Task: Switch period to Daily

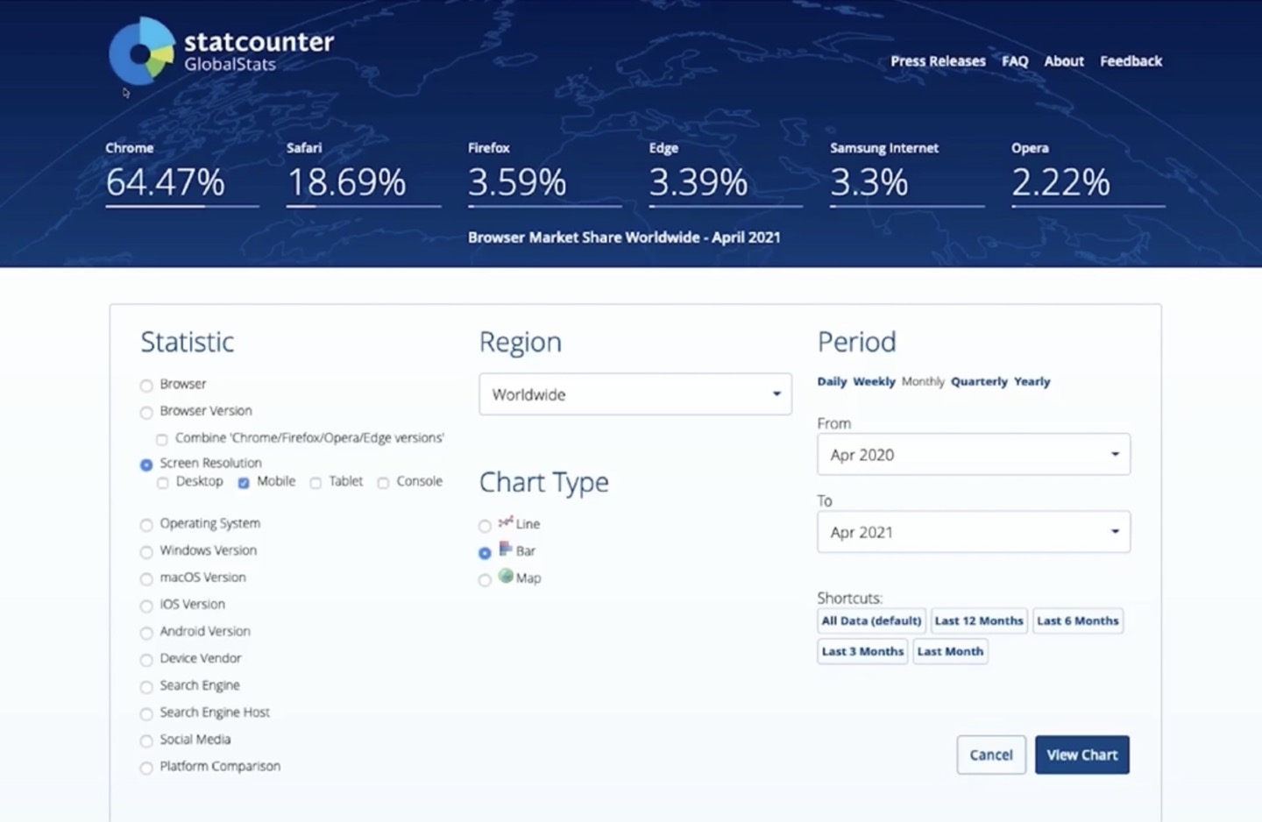Action: pyautogui.click(x=832, y=381)
